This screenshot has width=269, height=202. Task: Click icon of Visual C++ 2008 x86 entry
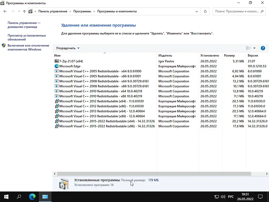point(57,86)
